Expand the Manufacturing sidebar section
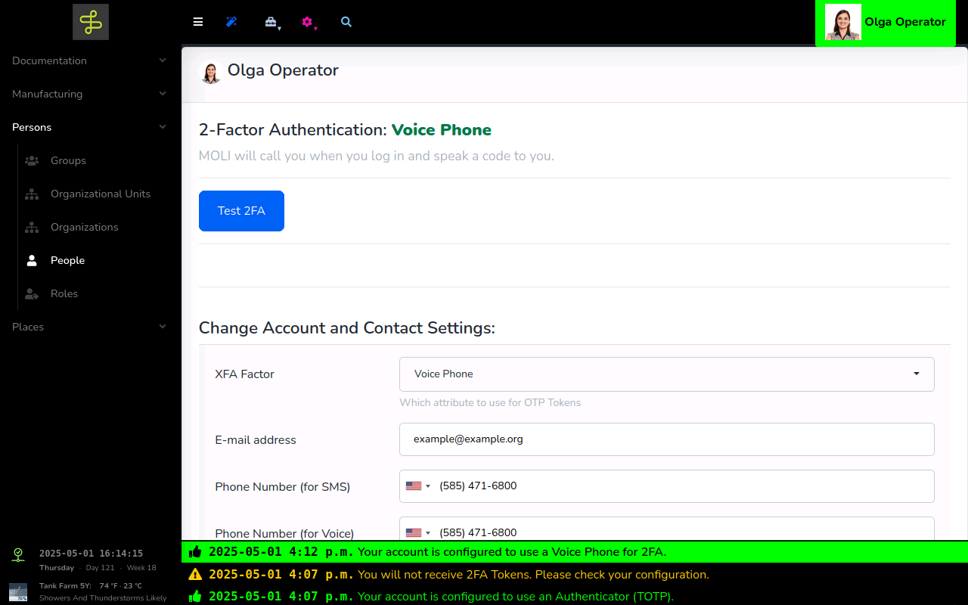The image size is (968, 605). 90,94
